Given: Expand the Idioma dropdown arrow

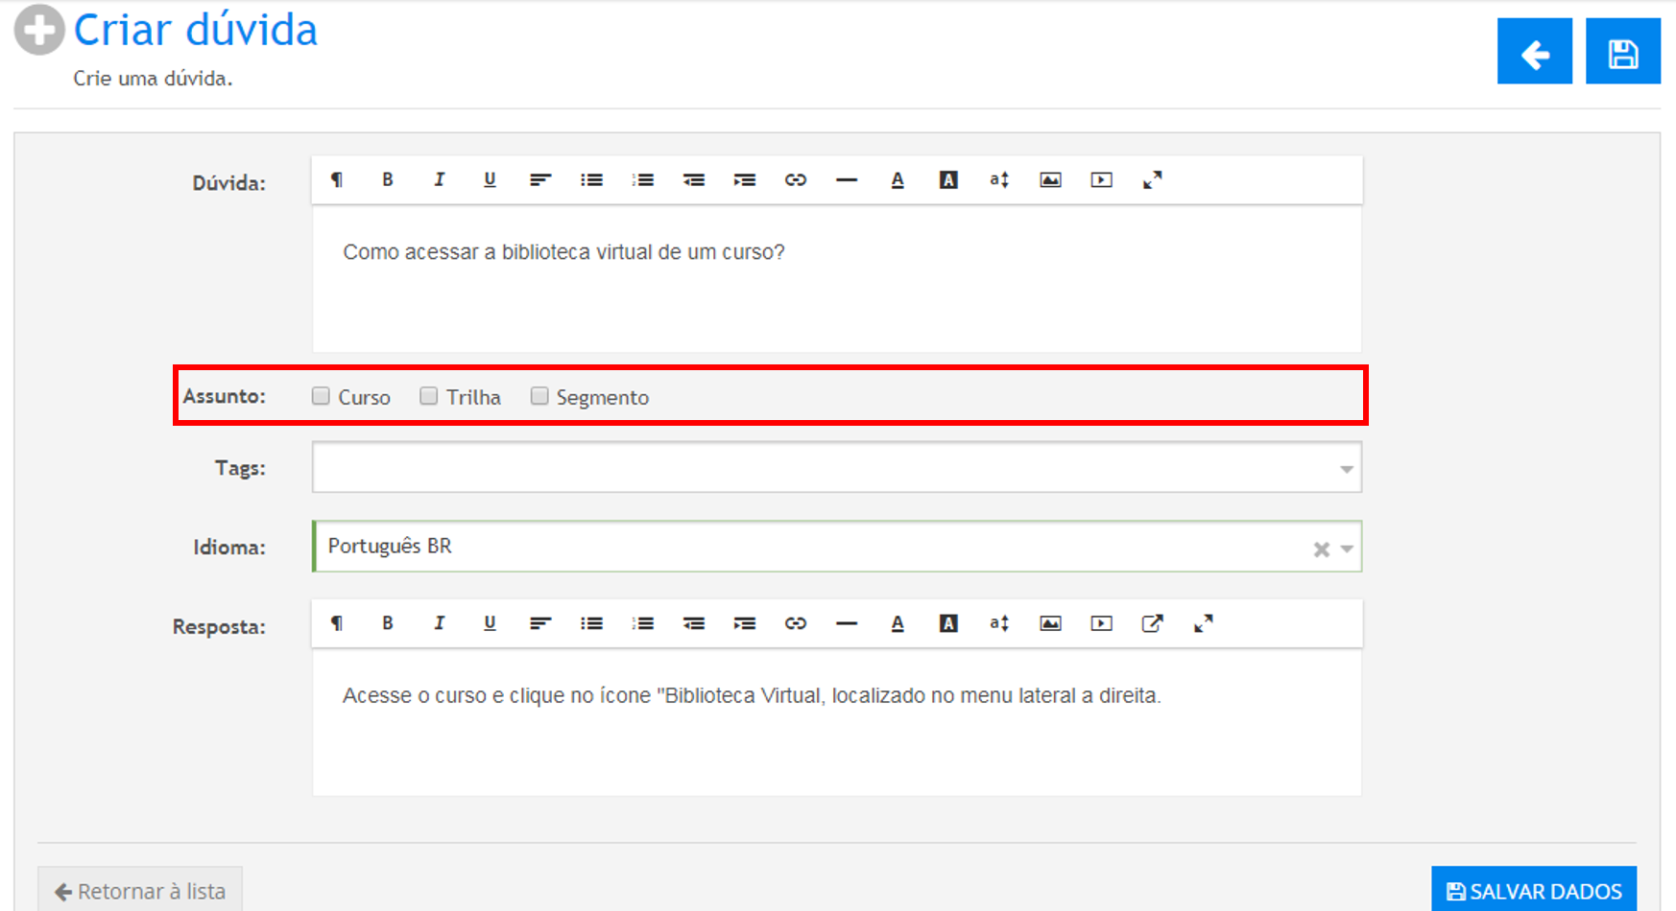Looking at the screenshot, I should coord(1347,549).
